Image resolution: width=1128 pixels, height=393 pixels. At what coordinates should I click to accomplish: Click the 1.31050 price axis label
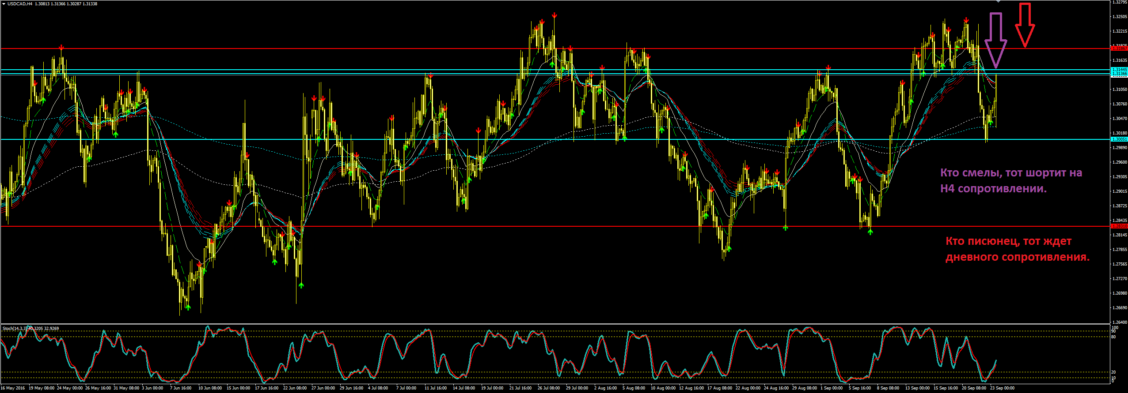click(x=1119, y=90)
